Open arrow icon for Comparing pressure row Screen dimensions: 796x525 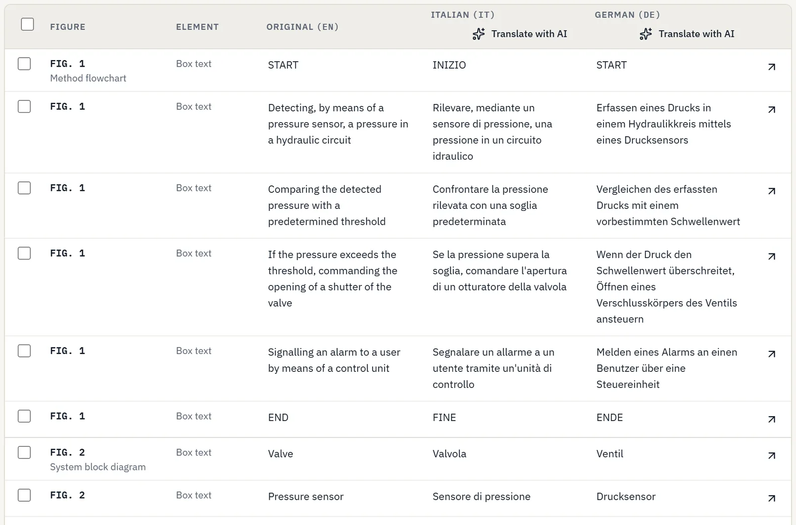(x=772, y=191)
